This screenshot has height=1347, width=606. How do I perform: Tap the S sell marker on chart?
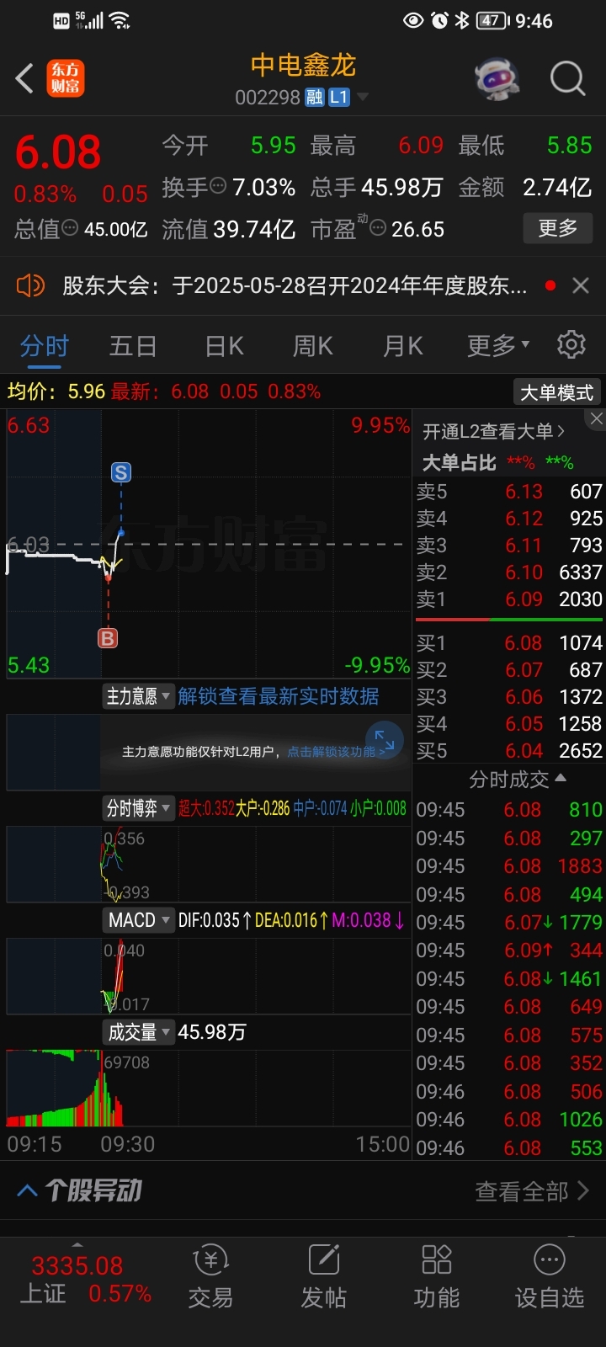[121, 472]
